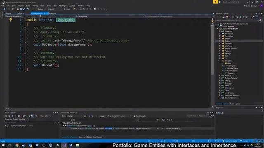Click the notifications flag icon in title bar
Viewport: 264px width, 148px height.
pyautogui.click(x=215, y=2)
